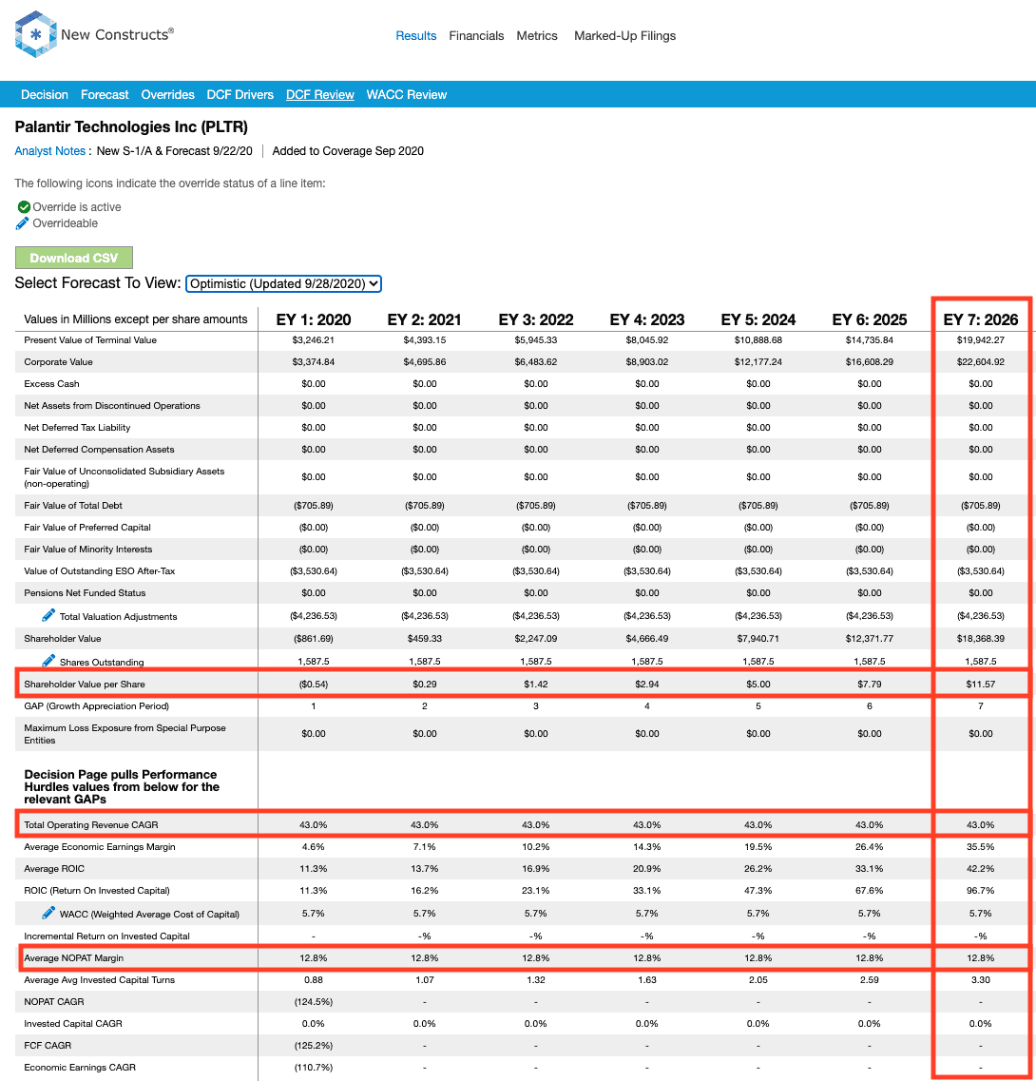
Task: Click pencil icon beside Shares Outstanding
Action: 48,661
